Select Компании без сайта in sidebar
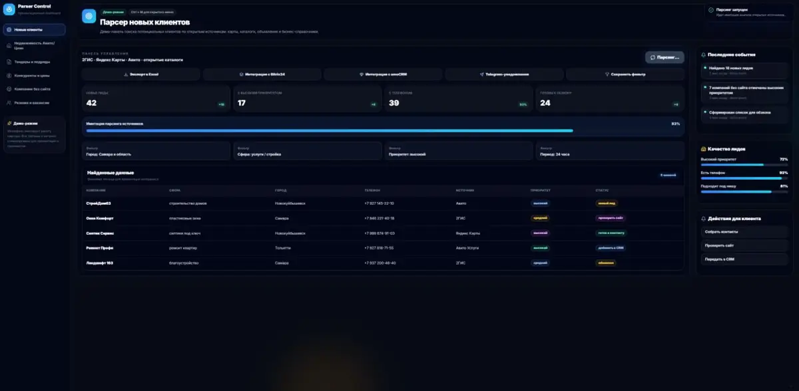 pyautogui.click(x=34, y=89)
